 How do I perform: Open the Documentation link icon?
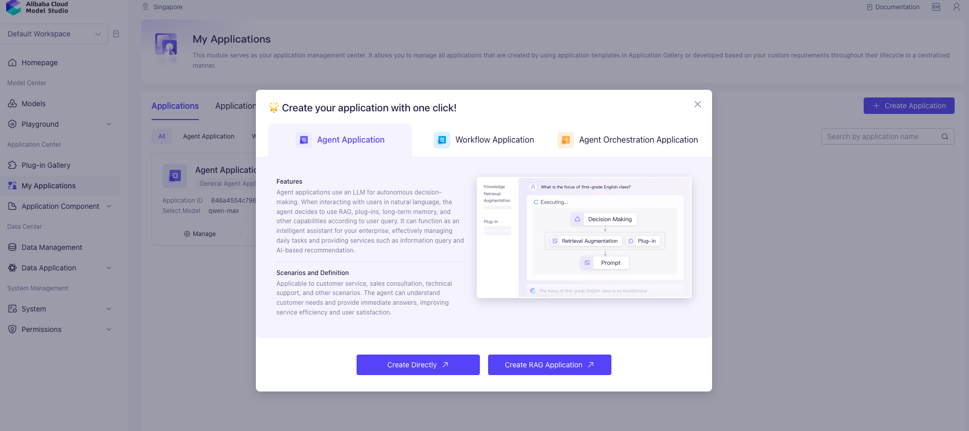869,7
